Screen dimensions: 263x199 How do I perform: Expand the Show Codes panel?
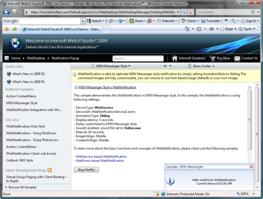[x=201, y=66]
